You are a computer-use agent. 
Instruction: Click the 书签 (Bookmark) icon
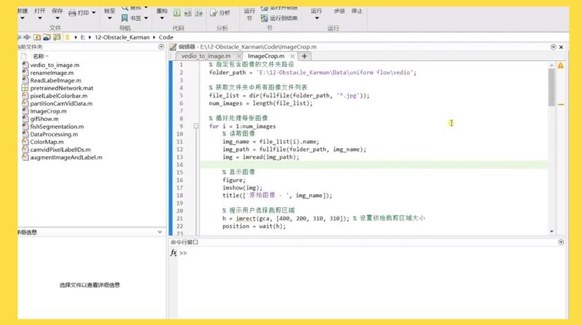[124, 18]
